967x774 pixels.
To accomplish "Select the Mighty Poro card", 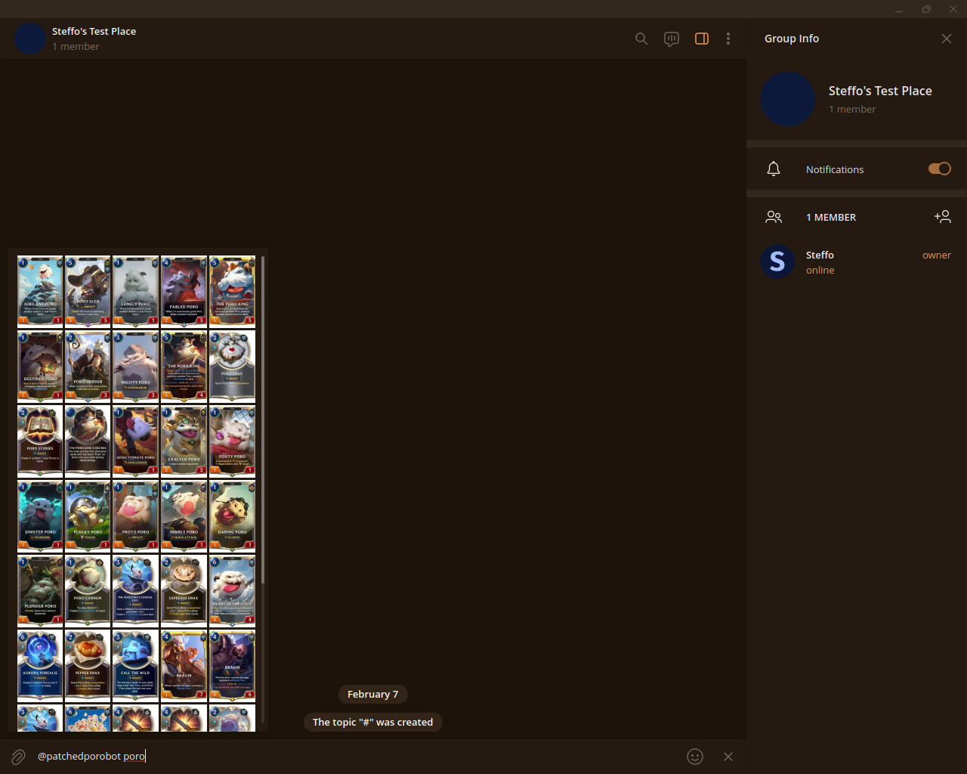I will (136, 366).
